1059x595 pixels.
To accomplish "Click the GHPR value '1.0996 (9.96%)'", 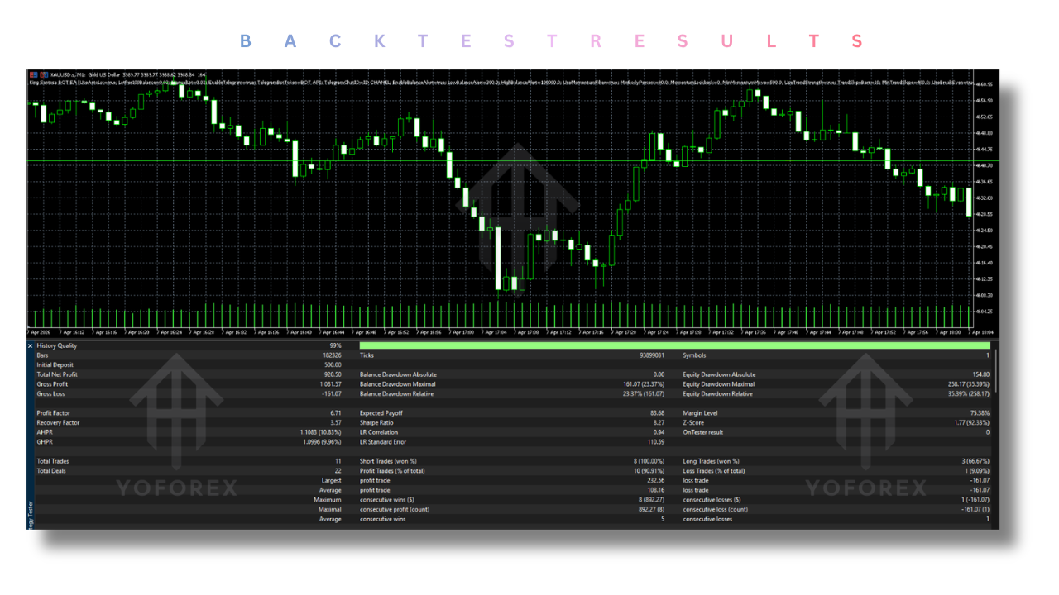I will [323, 442].
